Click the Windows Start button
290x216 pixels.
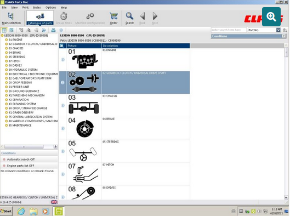(6, 211)
